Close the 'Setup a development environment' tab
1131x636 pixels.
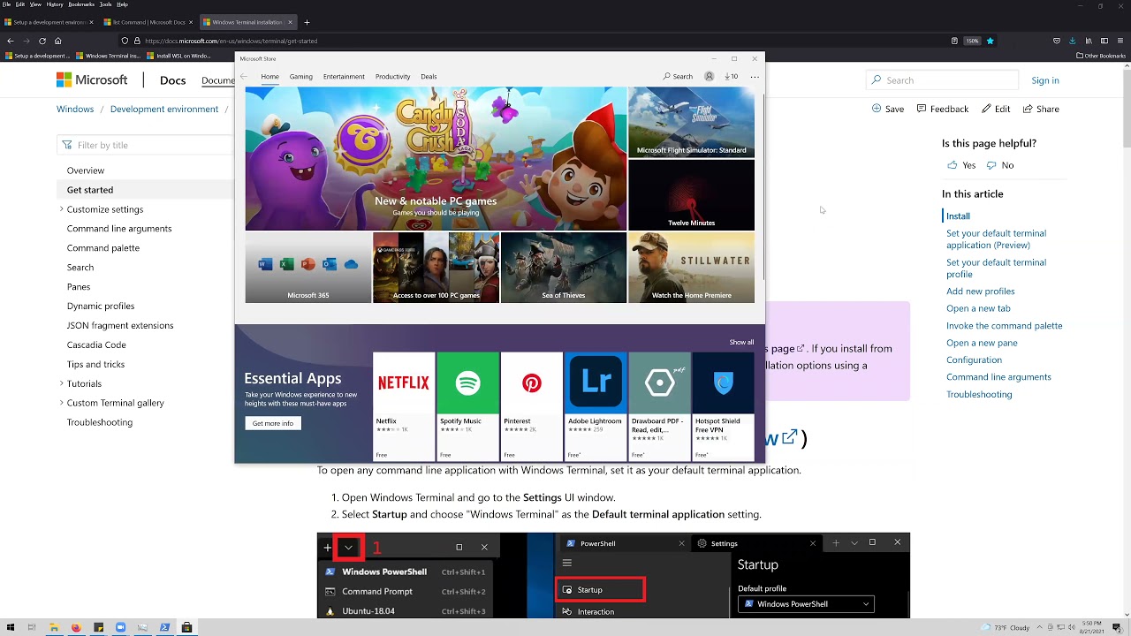[x=91, y=21]
